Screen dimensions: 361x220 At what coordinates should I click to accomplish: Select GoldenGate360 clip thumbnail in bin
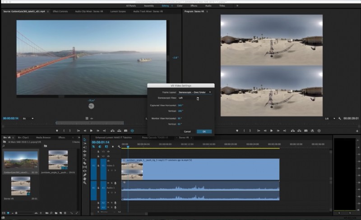point(21,160)
